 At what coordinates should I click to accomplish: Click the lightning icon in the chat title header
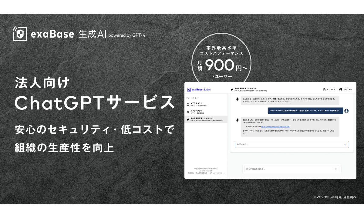pyautogui.click(x=232, y=89)
